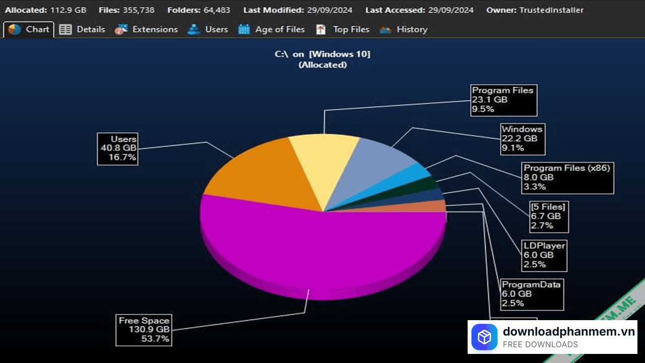Click the Extensions tab icon
The width and height of the screenshot is (645, 363).
[121, 30]
